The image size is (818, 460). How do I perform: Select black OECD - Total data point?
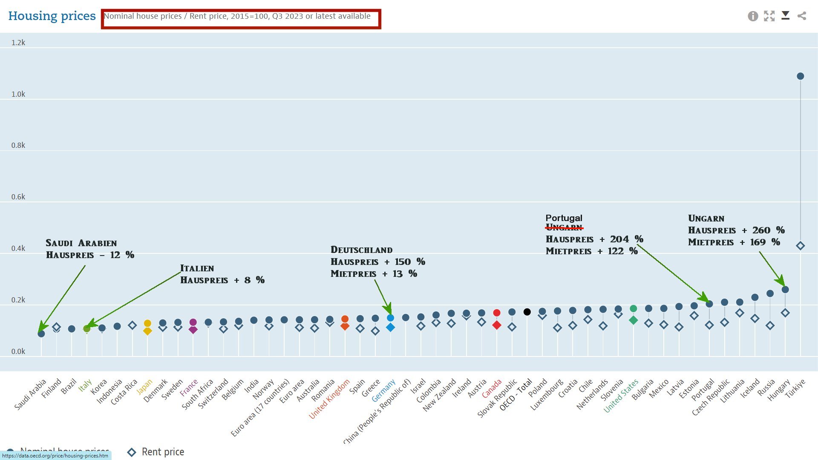tap(527, 312)
